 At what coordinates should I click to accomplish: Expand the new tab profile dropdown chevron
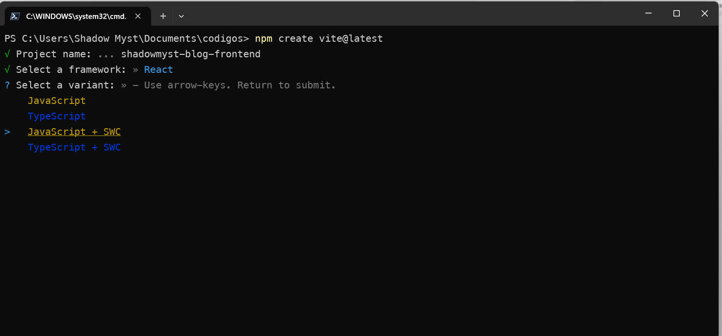pos(181,16)
